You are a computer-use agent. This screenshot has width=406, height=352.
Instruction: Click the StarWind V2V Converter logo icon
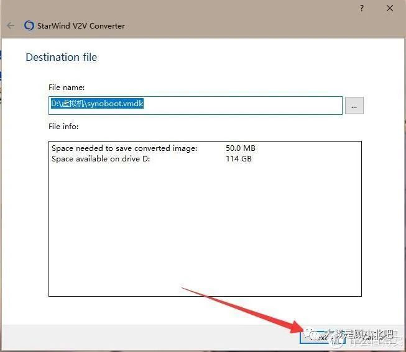pyautogui.click(x=29, y=25)
